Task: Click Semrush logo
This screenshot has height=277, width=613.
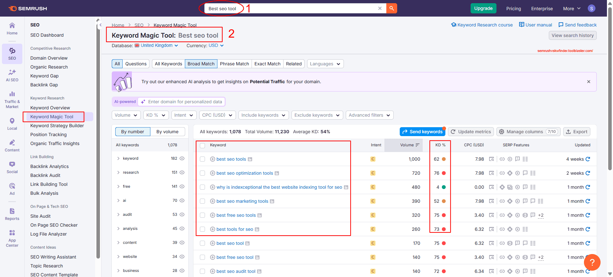Action: point(28,9)
